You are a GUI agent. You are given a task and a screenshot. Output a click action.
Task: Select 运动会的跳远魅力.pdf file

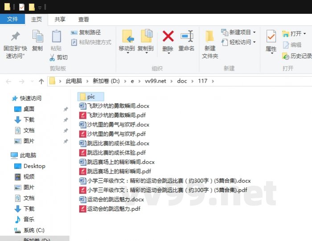tap(110, 209)
